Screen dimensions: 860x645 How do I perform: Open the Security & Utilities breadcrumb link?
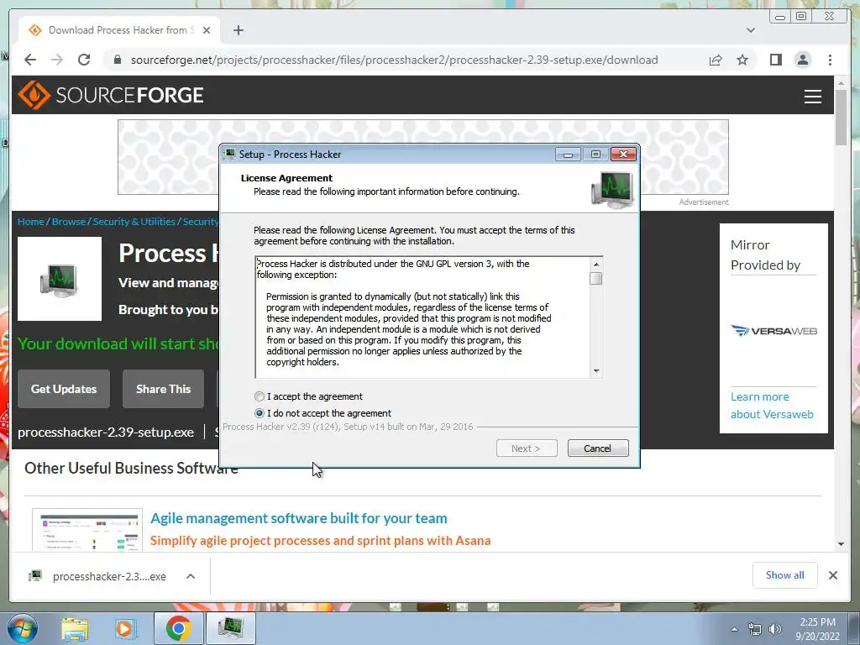(134, 222)
